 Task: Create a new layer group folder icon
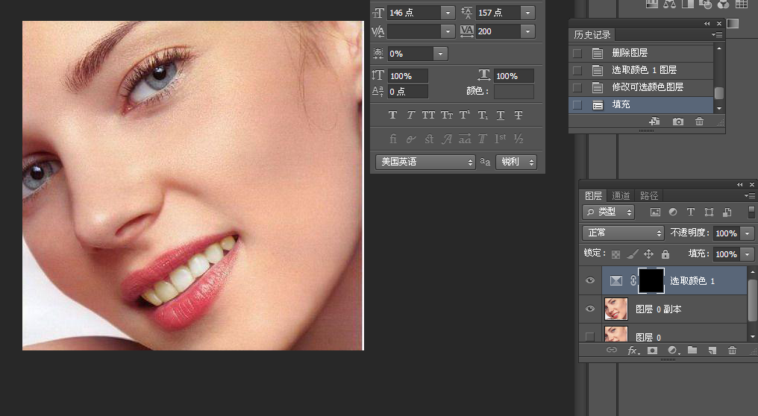click(692, 350)
